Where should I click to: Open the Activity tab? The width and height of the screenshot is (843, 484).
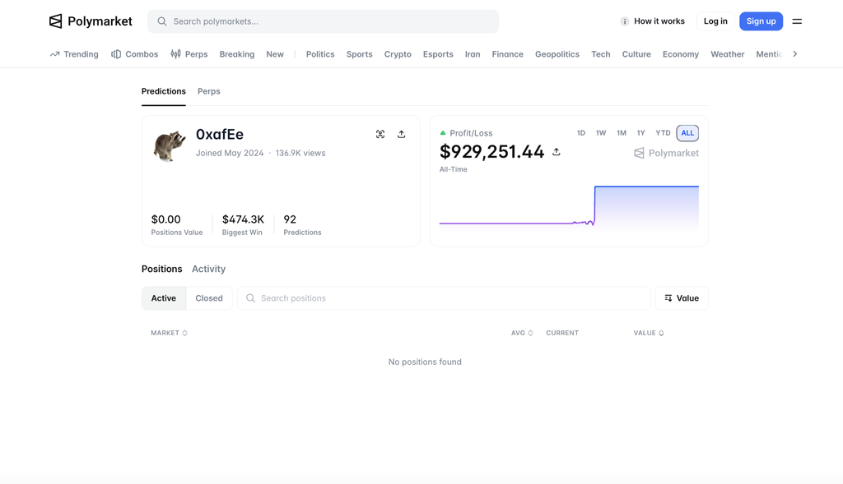click(x=208, y=269)
